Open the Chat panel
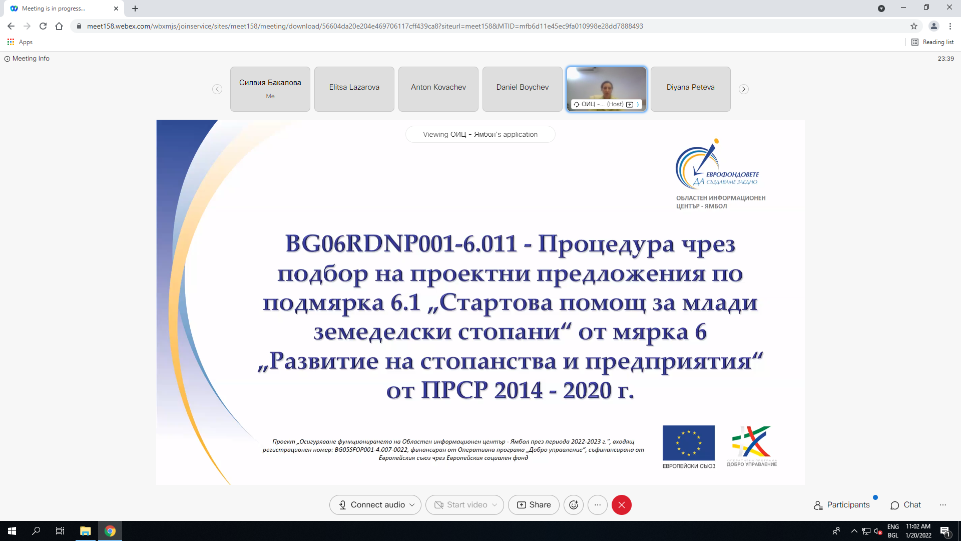This screenshot has width=961, height=541. (906, 505)
